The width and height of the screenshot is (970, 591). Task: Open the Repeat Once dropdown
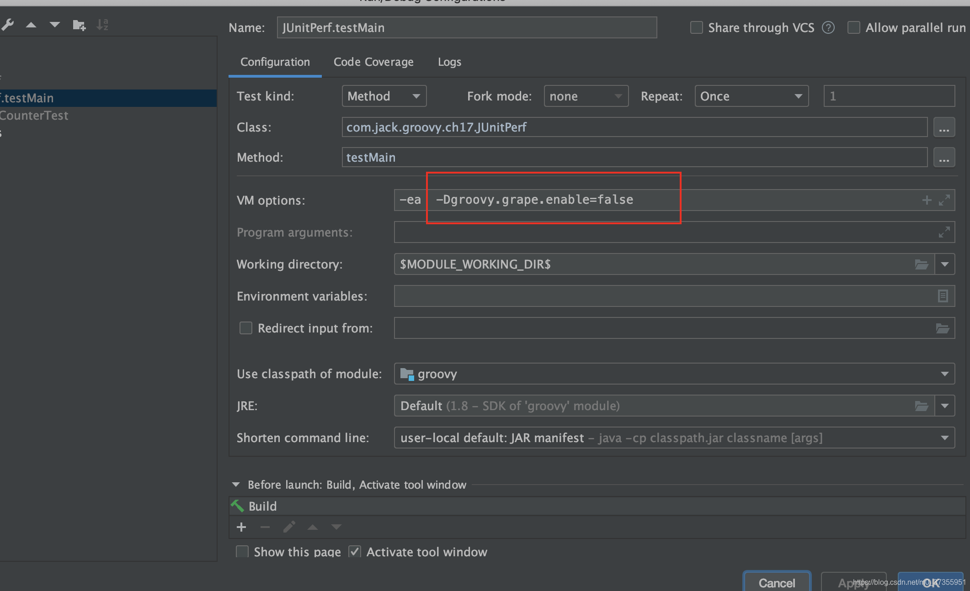point(751,96)
